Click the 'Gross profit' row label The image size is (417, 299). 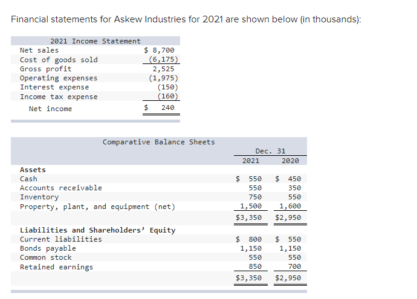coord(46,69)
